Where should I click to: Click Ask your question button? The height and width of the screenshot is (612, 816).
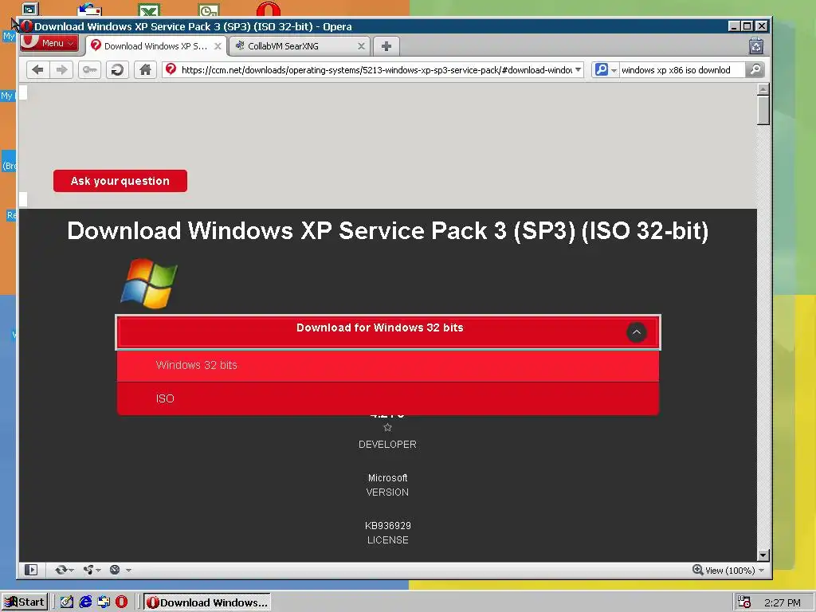point(120,181)
